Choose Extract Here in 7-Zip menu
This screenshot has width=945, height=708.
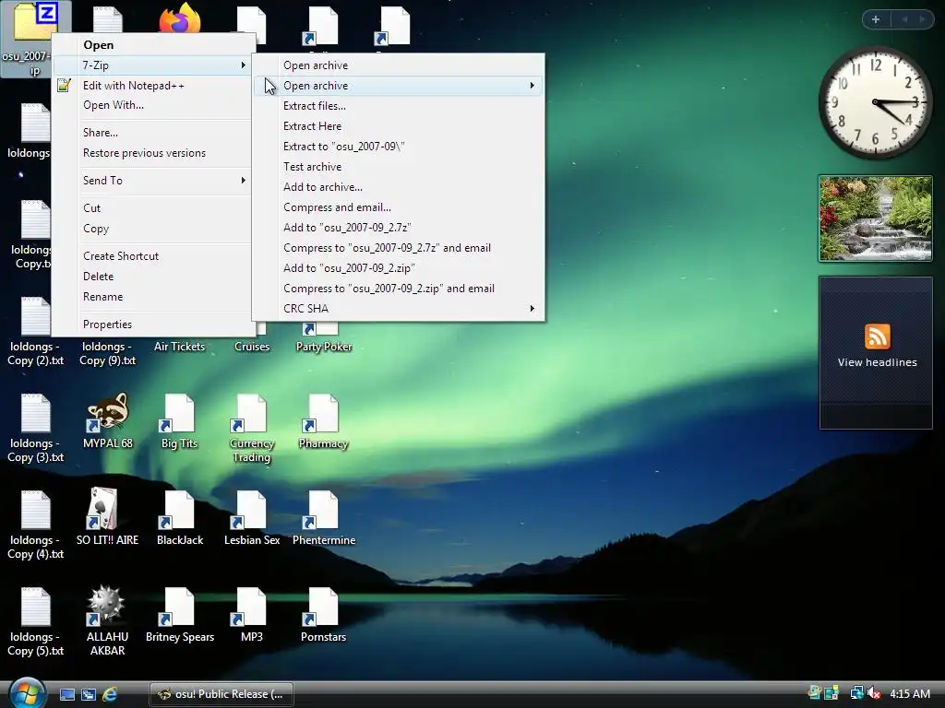398,125
